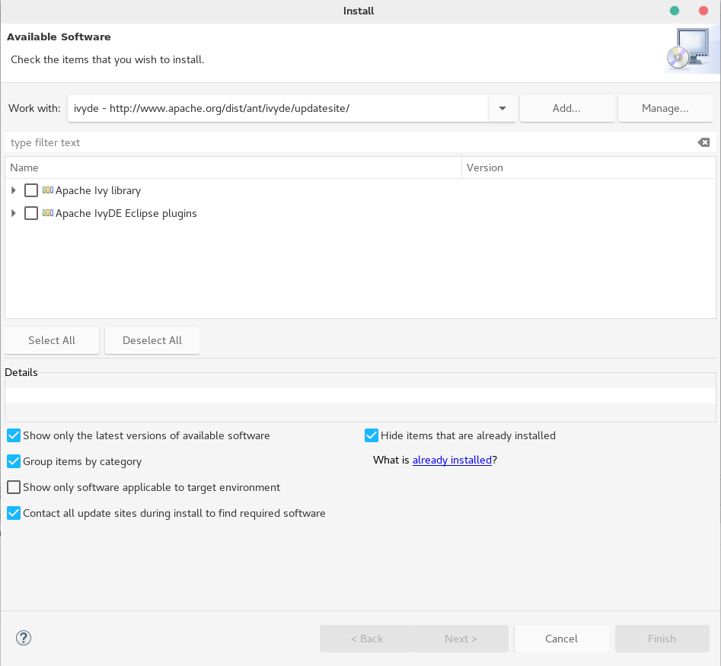Expand the Apache Ivy library tree node

[14, 190]
